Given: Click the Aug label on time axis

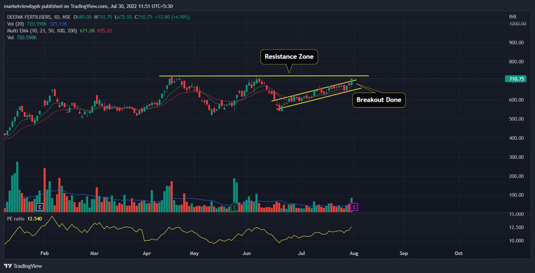Looking at the screenshot, I should [x=354, y=253].
